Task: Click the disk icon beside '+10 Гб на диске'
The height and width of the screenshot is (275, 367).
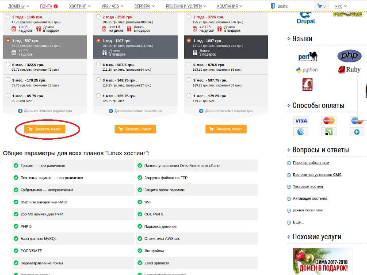Action: [x=104, y=29]
